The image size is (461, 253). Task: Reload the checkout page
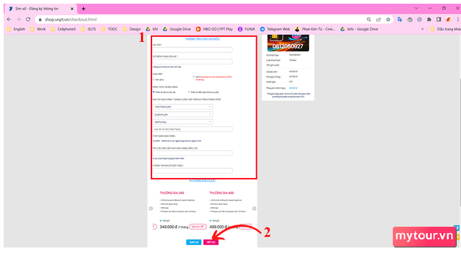pyautogui.click(x=28, y=19)
